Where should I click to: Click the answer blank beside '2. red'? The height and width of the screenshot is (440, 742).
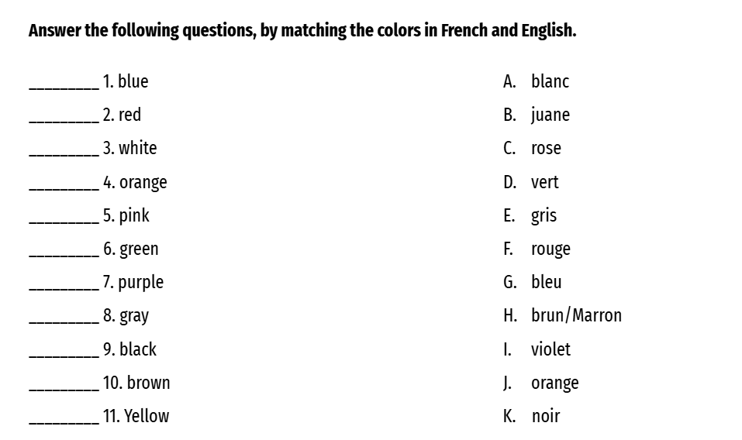click(64, 117)
